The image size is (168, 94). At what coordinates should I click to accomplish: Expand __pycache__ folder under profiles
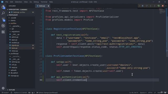pos(16,26)
